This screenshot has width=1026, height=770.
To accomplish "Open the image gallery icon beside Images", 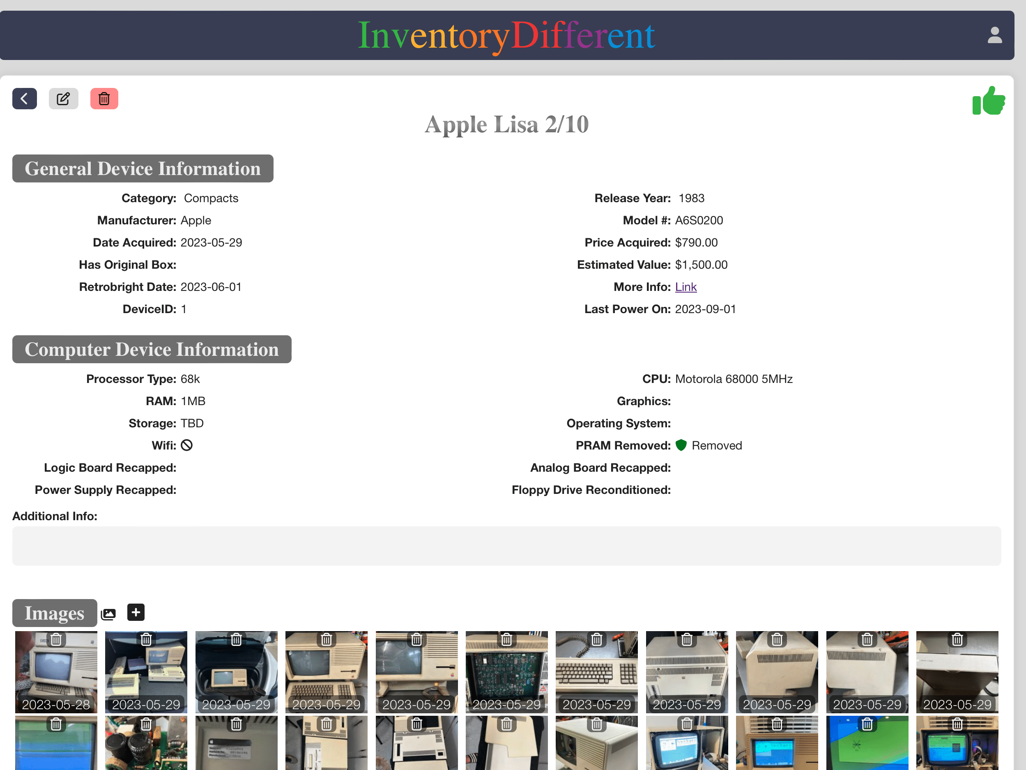I will point(108,614).
